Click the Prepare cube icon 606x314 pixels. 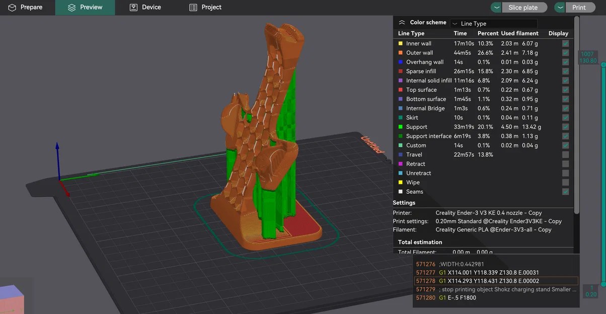pyautogui.click(x=12, y=8)
